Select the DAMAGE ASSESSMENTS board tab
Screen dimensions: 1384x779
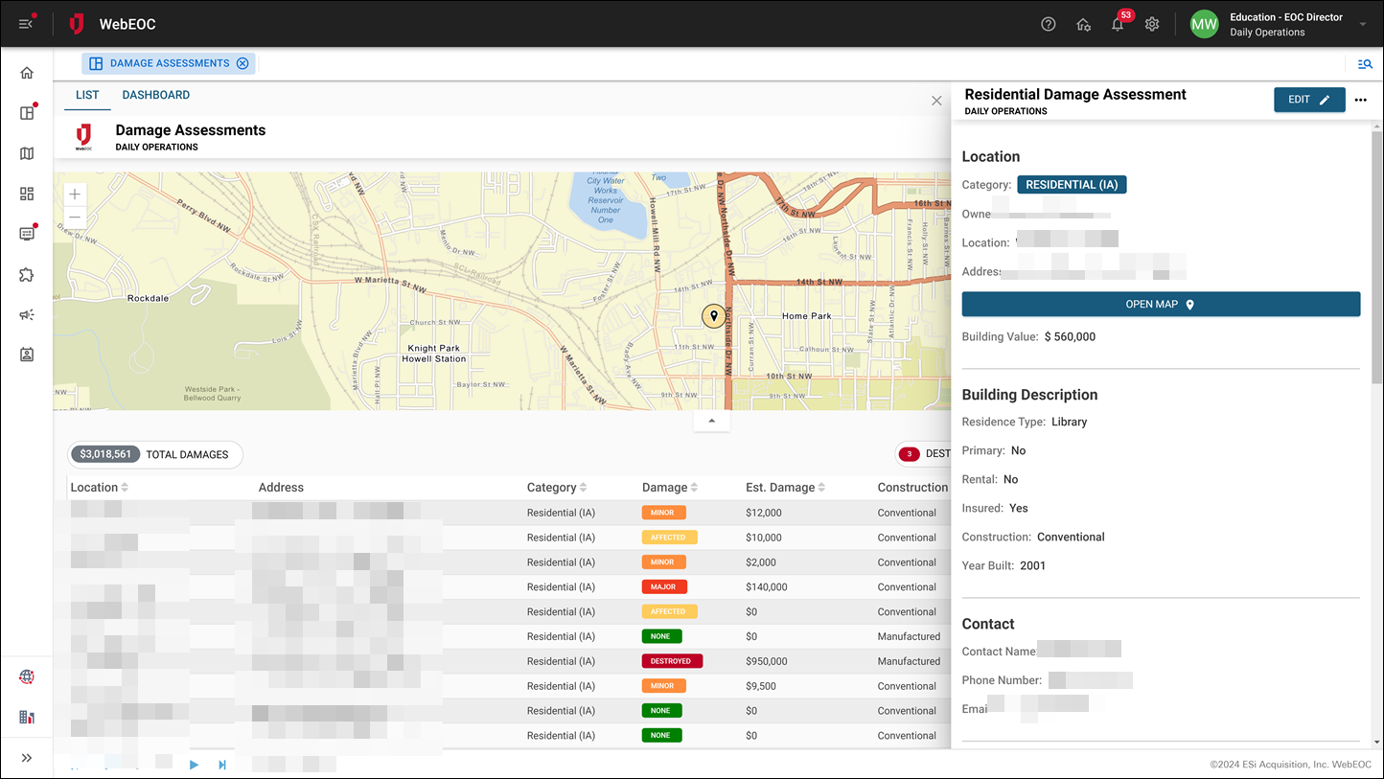pyautogui.click(x=169, y=63)
